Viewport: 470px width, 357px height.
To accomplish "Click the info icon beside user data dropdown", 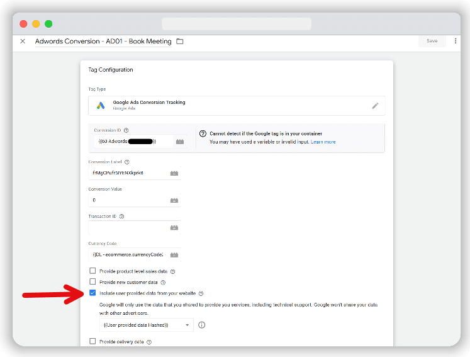I will (202, 325).
